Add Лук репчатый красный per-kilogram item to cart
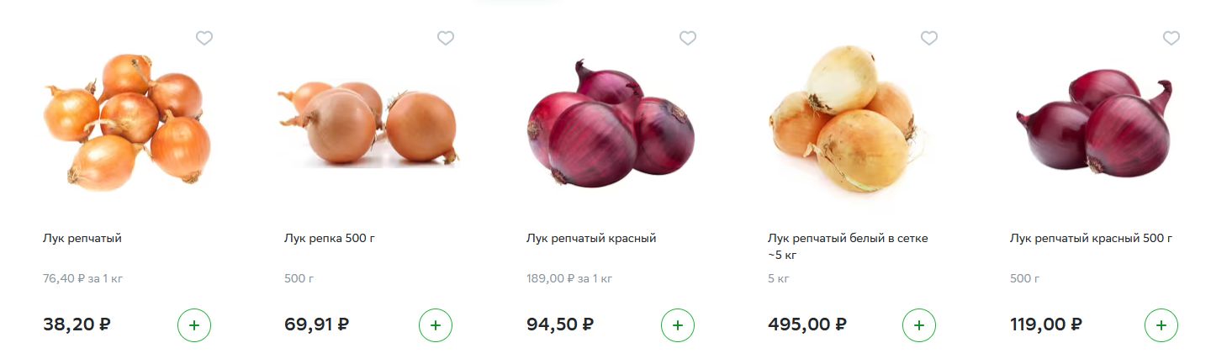Screen dimensions: 1211x364 [x=678, y=325]
